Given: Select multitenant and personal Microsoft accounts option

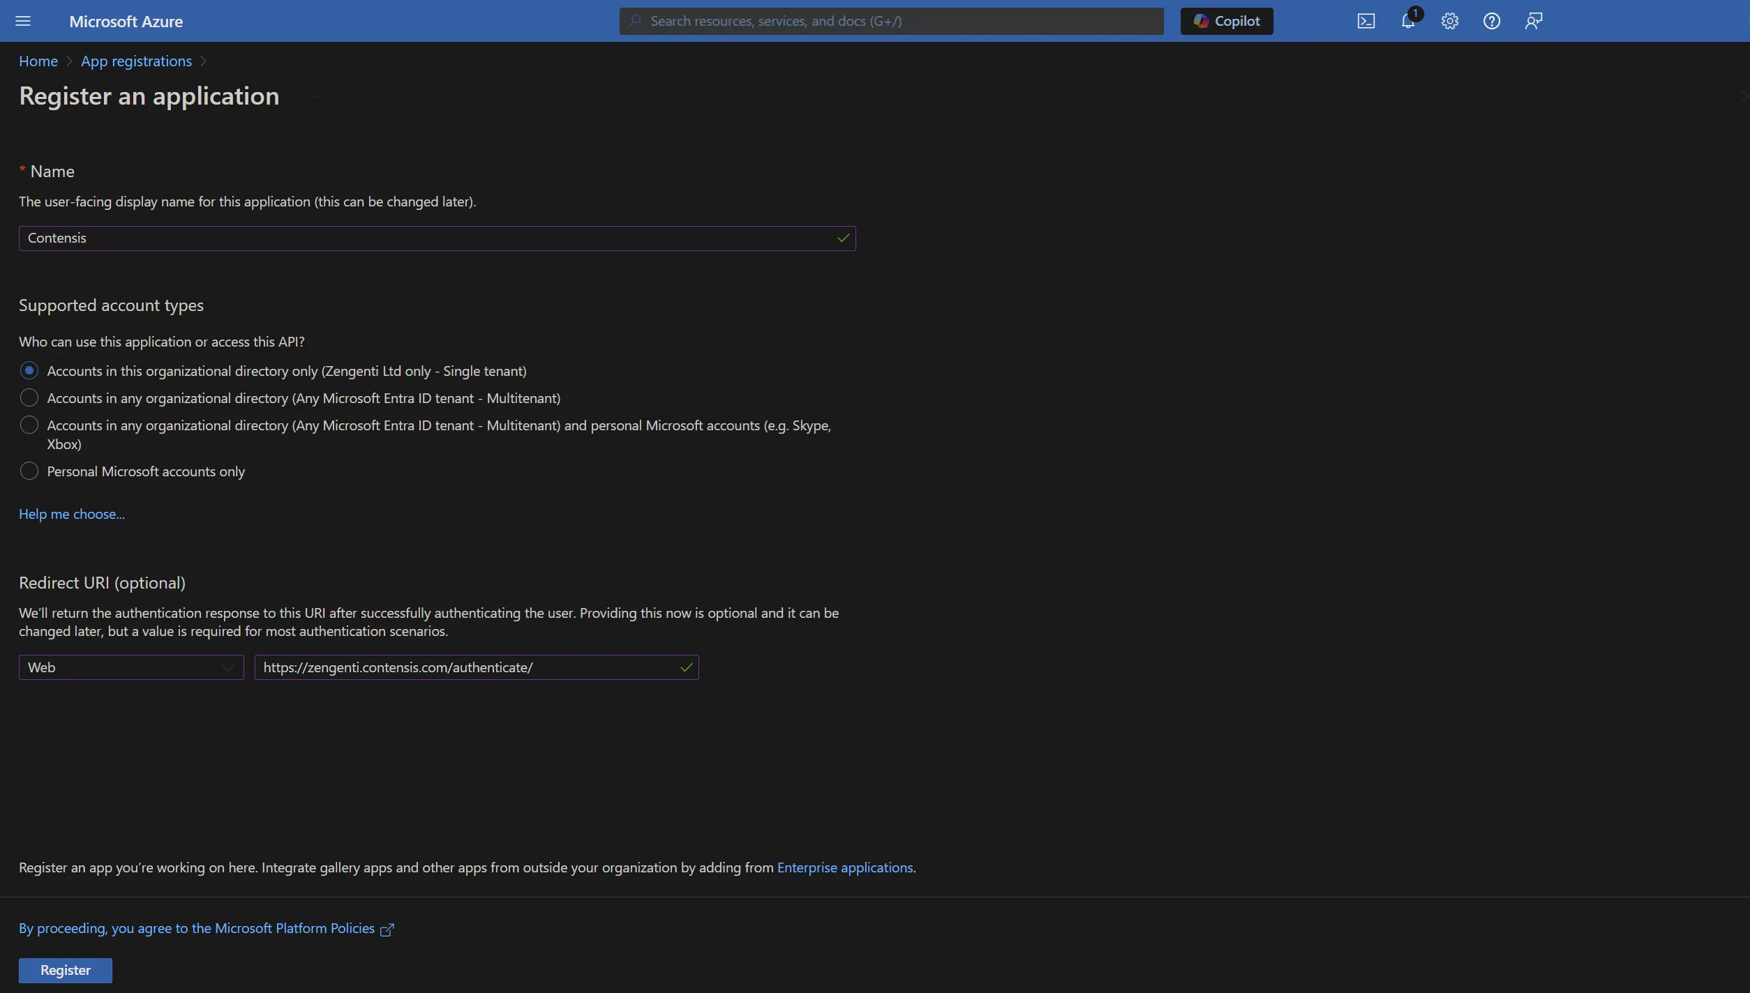Looking at the screenshot, I should tap(29, 425).
